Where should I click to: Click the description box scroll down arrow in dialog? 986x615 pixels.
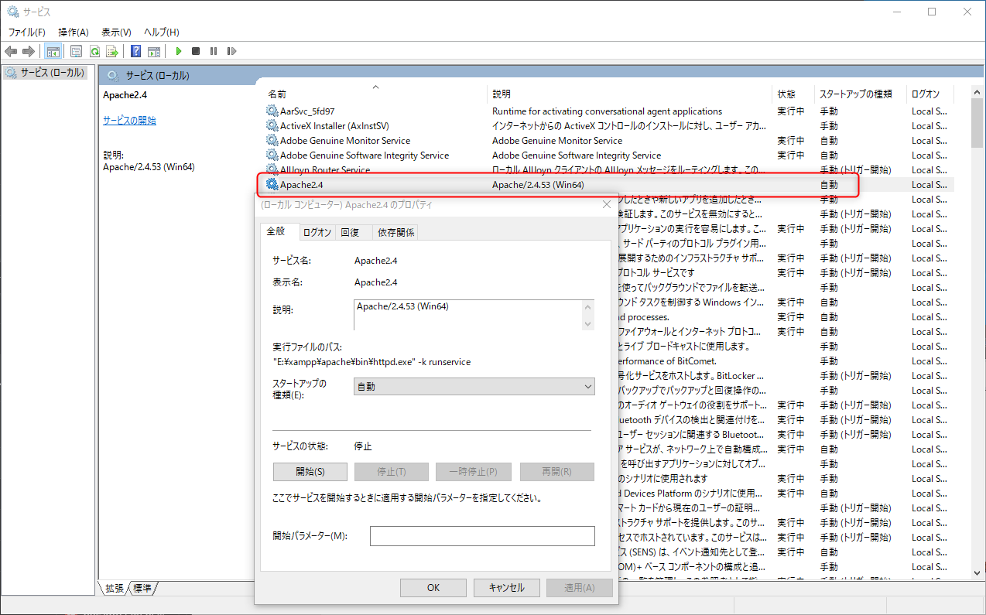coord(588,323)
